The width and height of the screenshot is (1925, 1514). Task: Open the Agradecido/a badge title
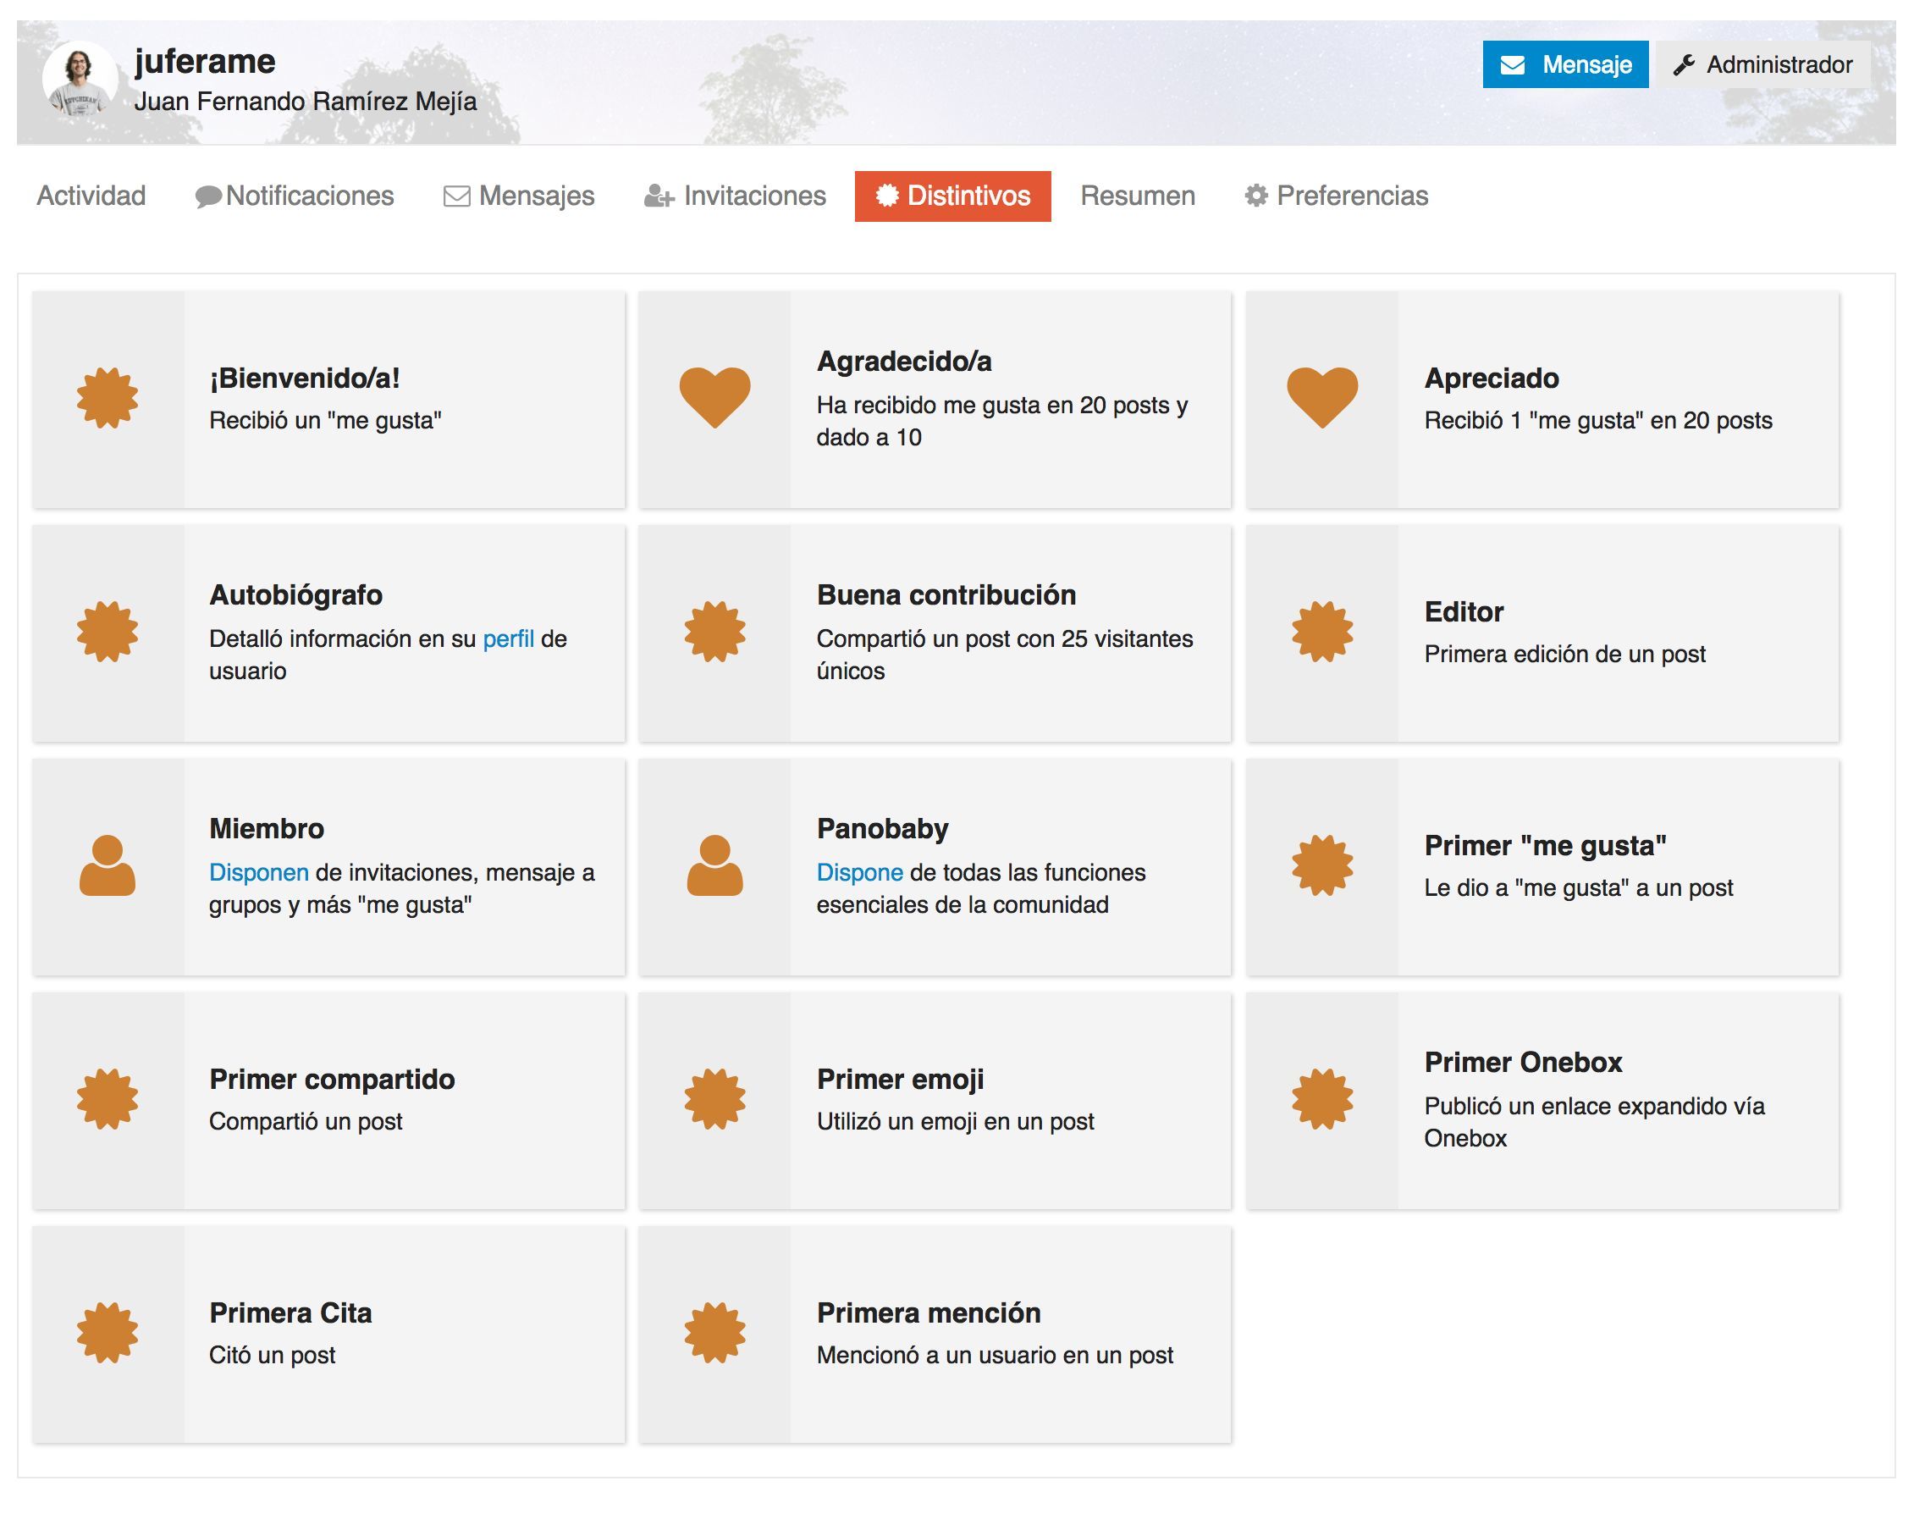coord(904,362)
